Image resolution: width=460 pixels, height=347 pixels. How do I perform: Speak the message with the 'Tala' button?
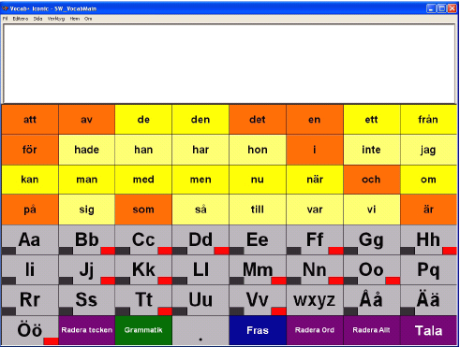[428, 330]
